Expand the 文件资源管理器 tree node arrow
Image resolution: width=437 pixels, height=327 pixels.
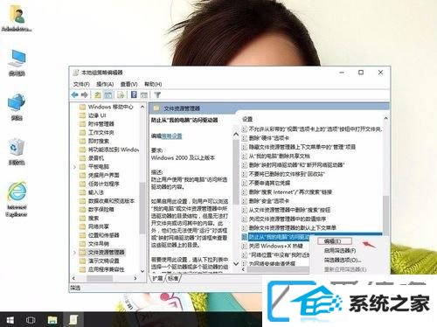74,253
